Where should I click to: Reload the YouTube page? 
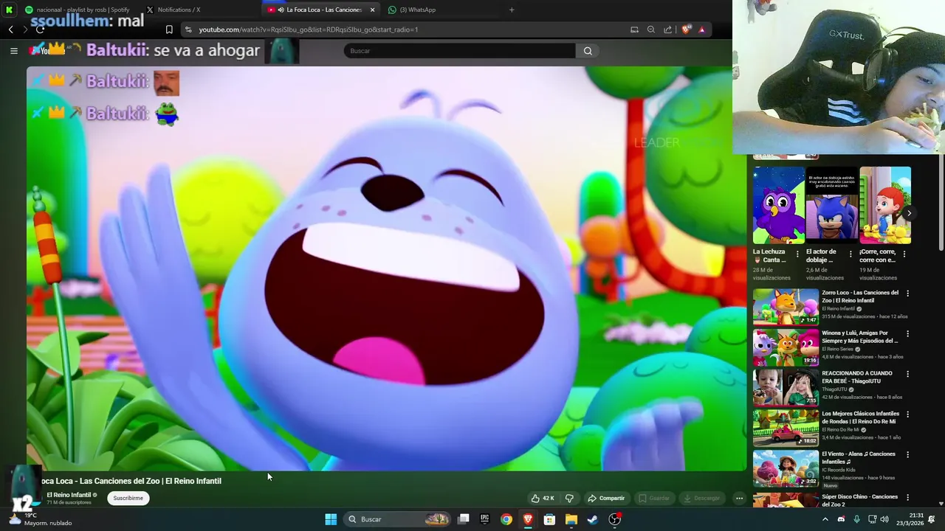[x=40, y=29]
